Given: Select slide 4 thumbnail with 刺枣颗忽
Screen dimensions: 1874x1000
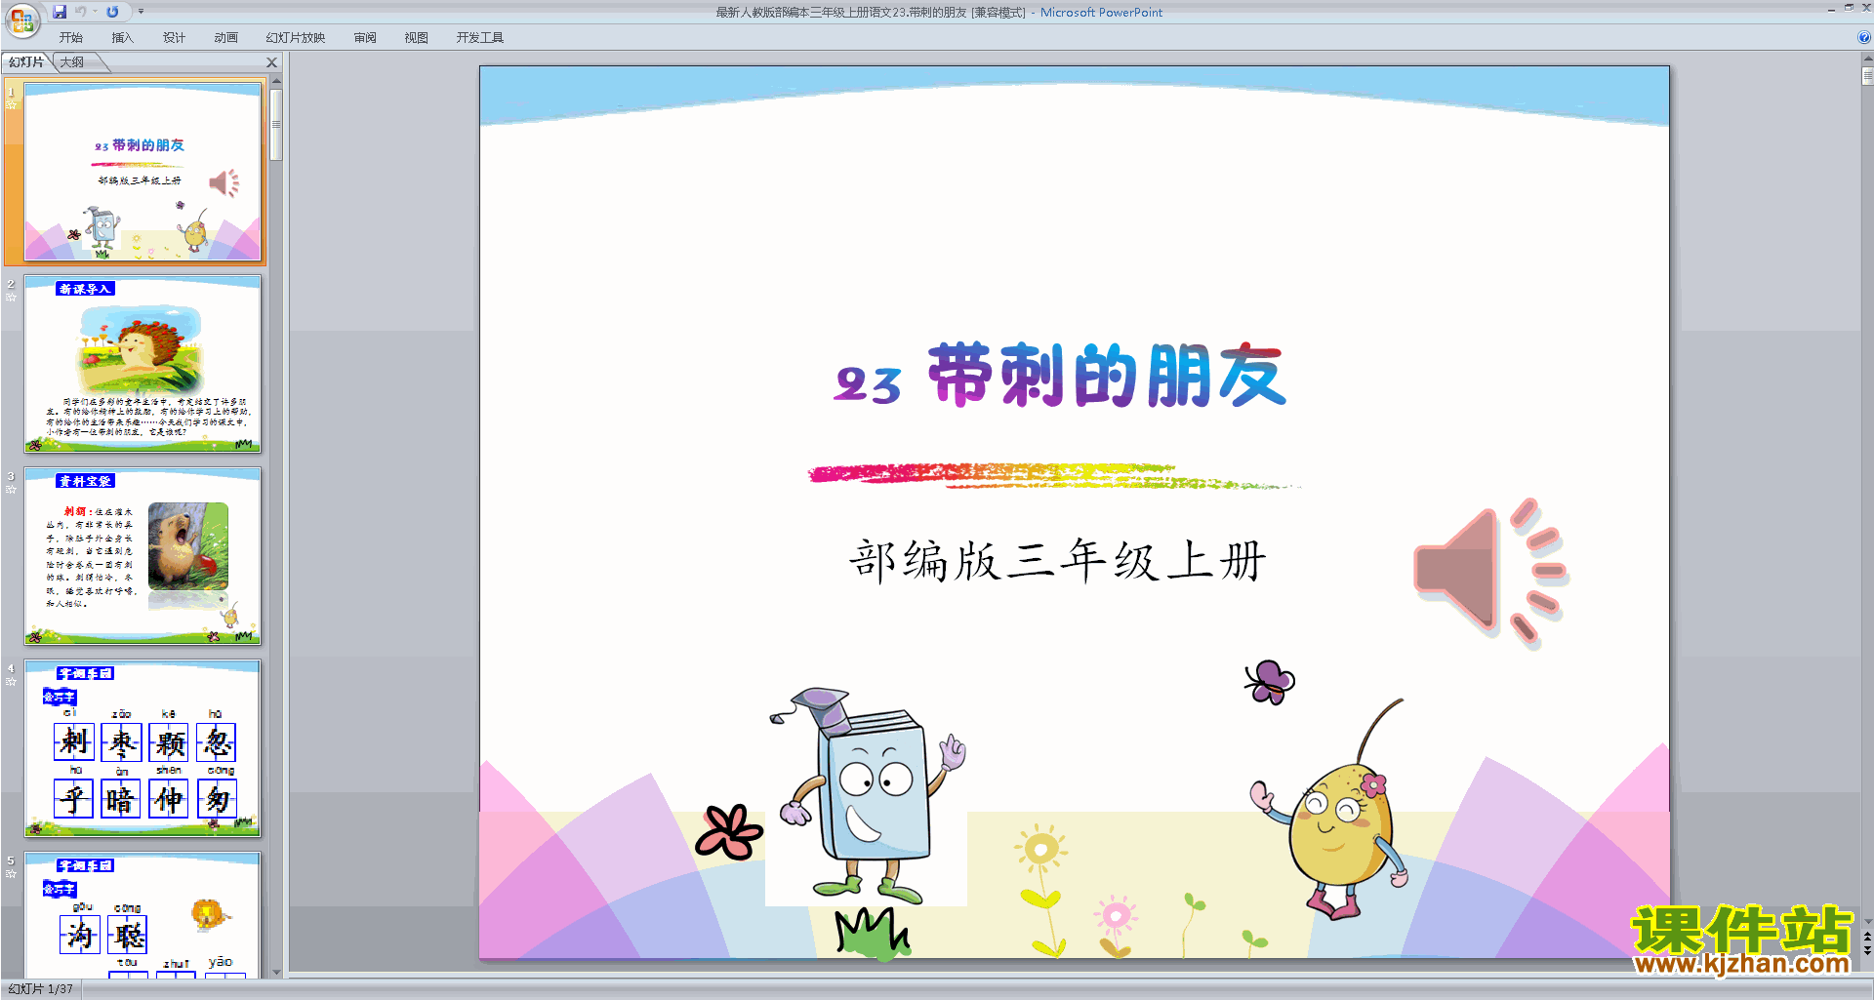Looking at the screenshot, I should [x=143, y=748].
